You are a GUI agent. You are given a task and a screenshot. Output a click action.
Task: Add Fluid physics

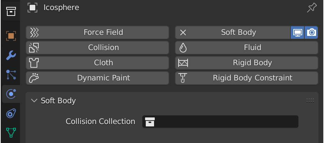coord(247,48)
